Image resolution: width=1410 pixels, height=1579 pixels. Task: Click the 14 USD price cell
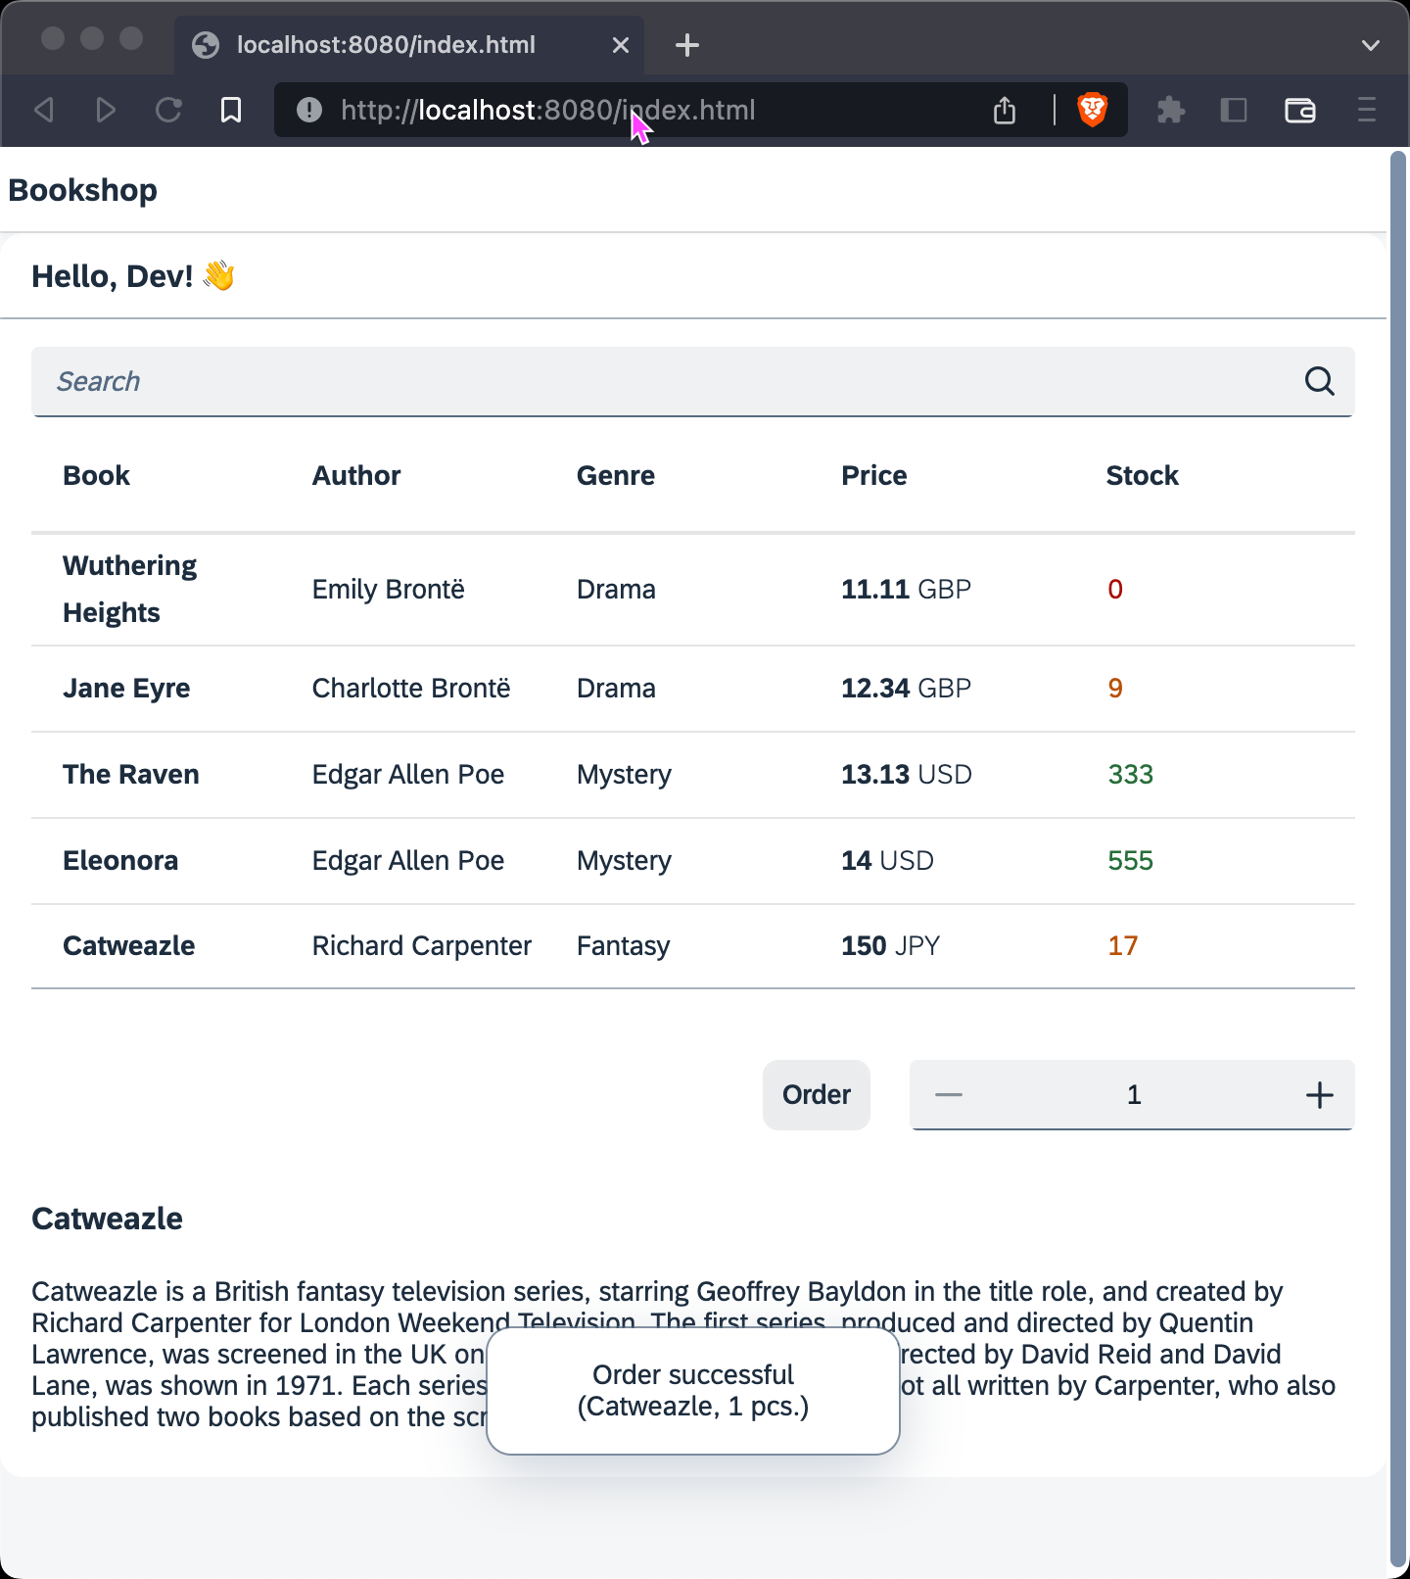888,861
